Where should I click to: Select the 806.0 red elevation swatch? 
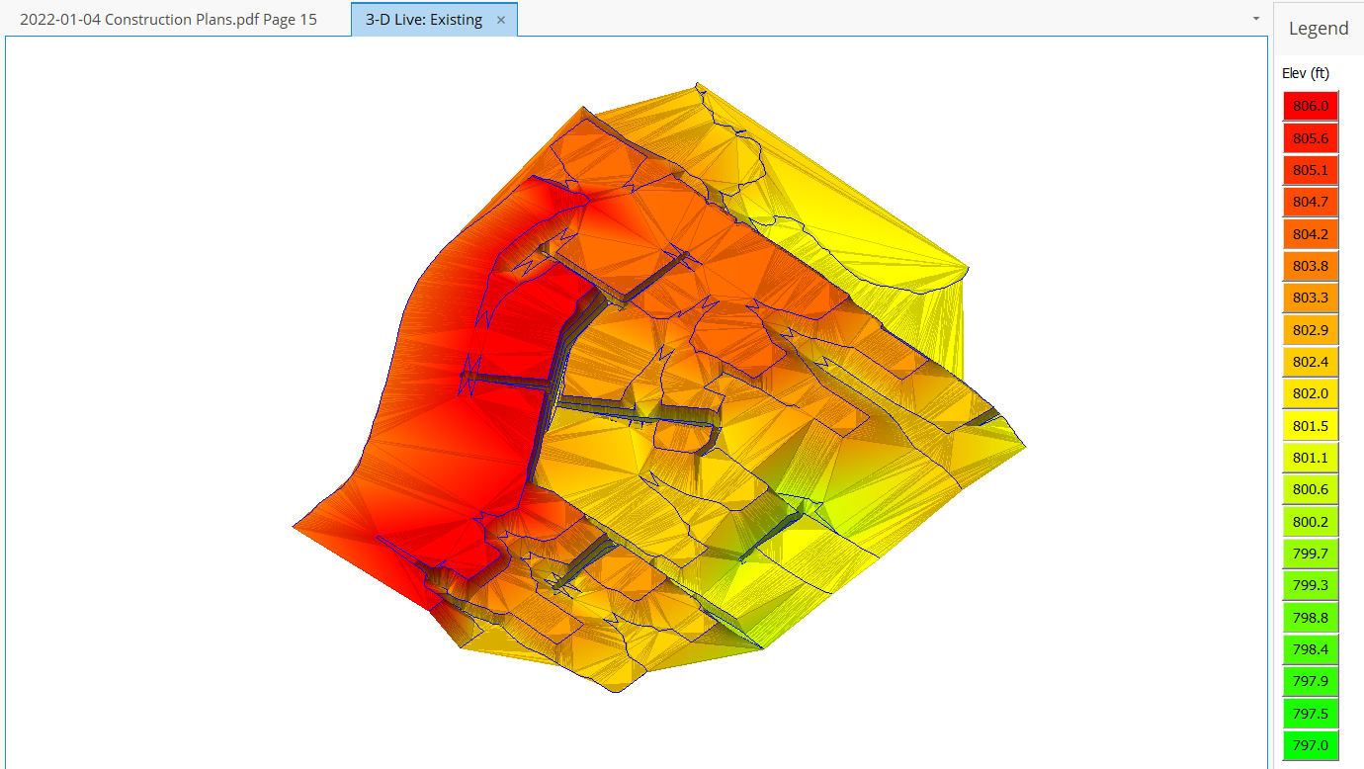point(1310,106)
